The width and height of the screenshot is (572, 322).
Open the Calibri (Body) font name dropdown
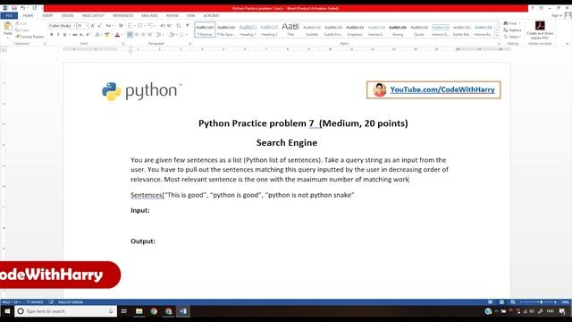pyautogui.click(x=74, y=26)
